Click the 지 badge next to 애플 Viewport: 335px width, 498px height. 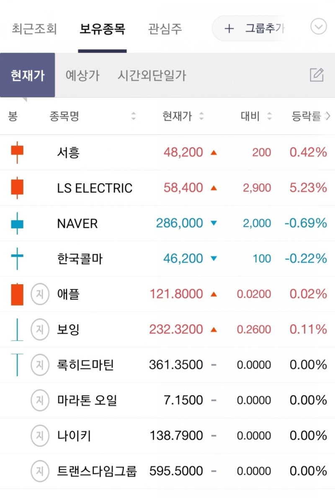(39, 294)
